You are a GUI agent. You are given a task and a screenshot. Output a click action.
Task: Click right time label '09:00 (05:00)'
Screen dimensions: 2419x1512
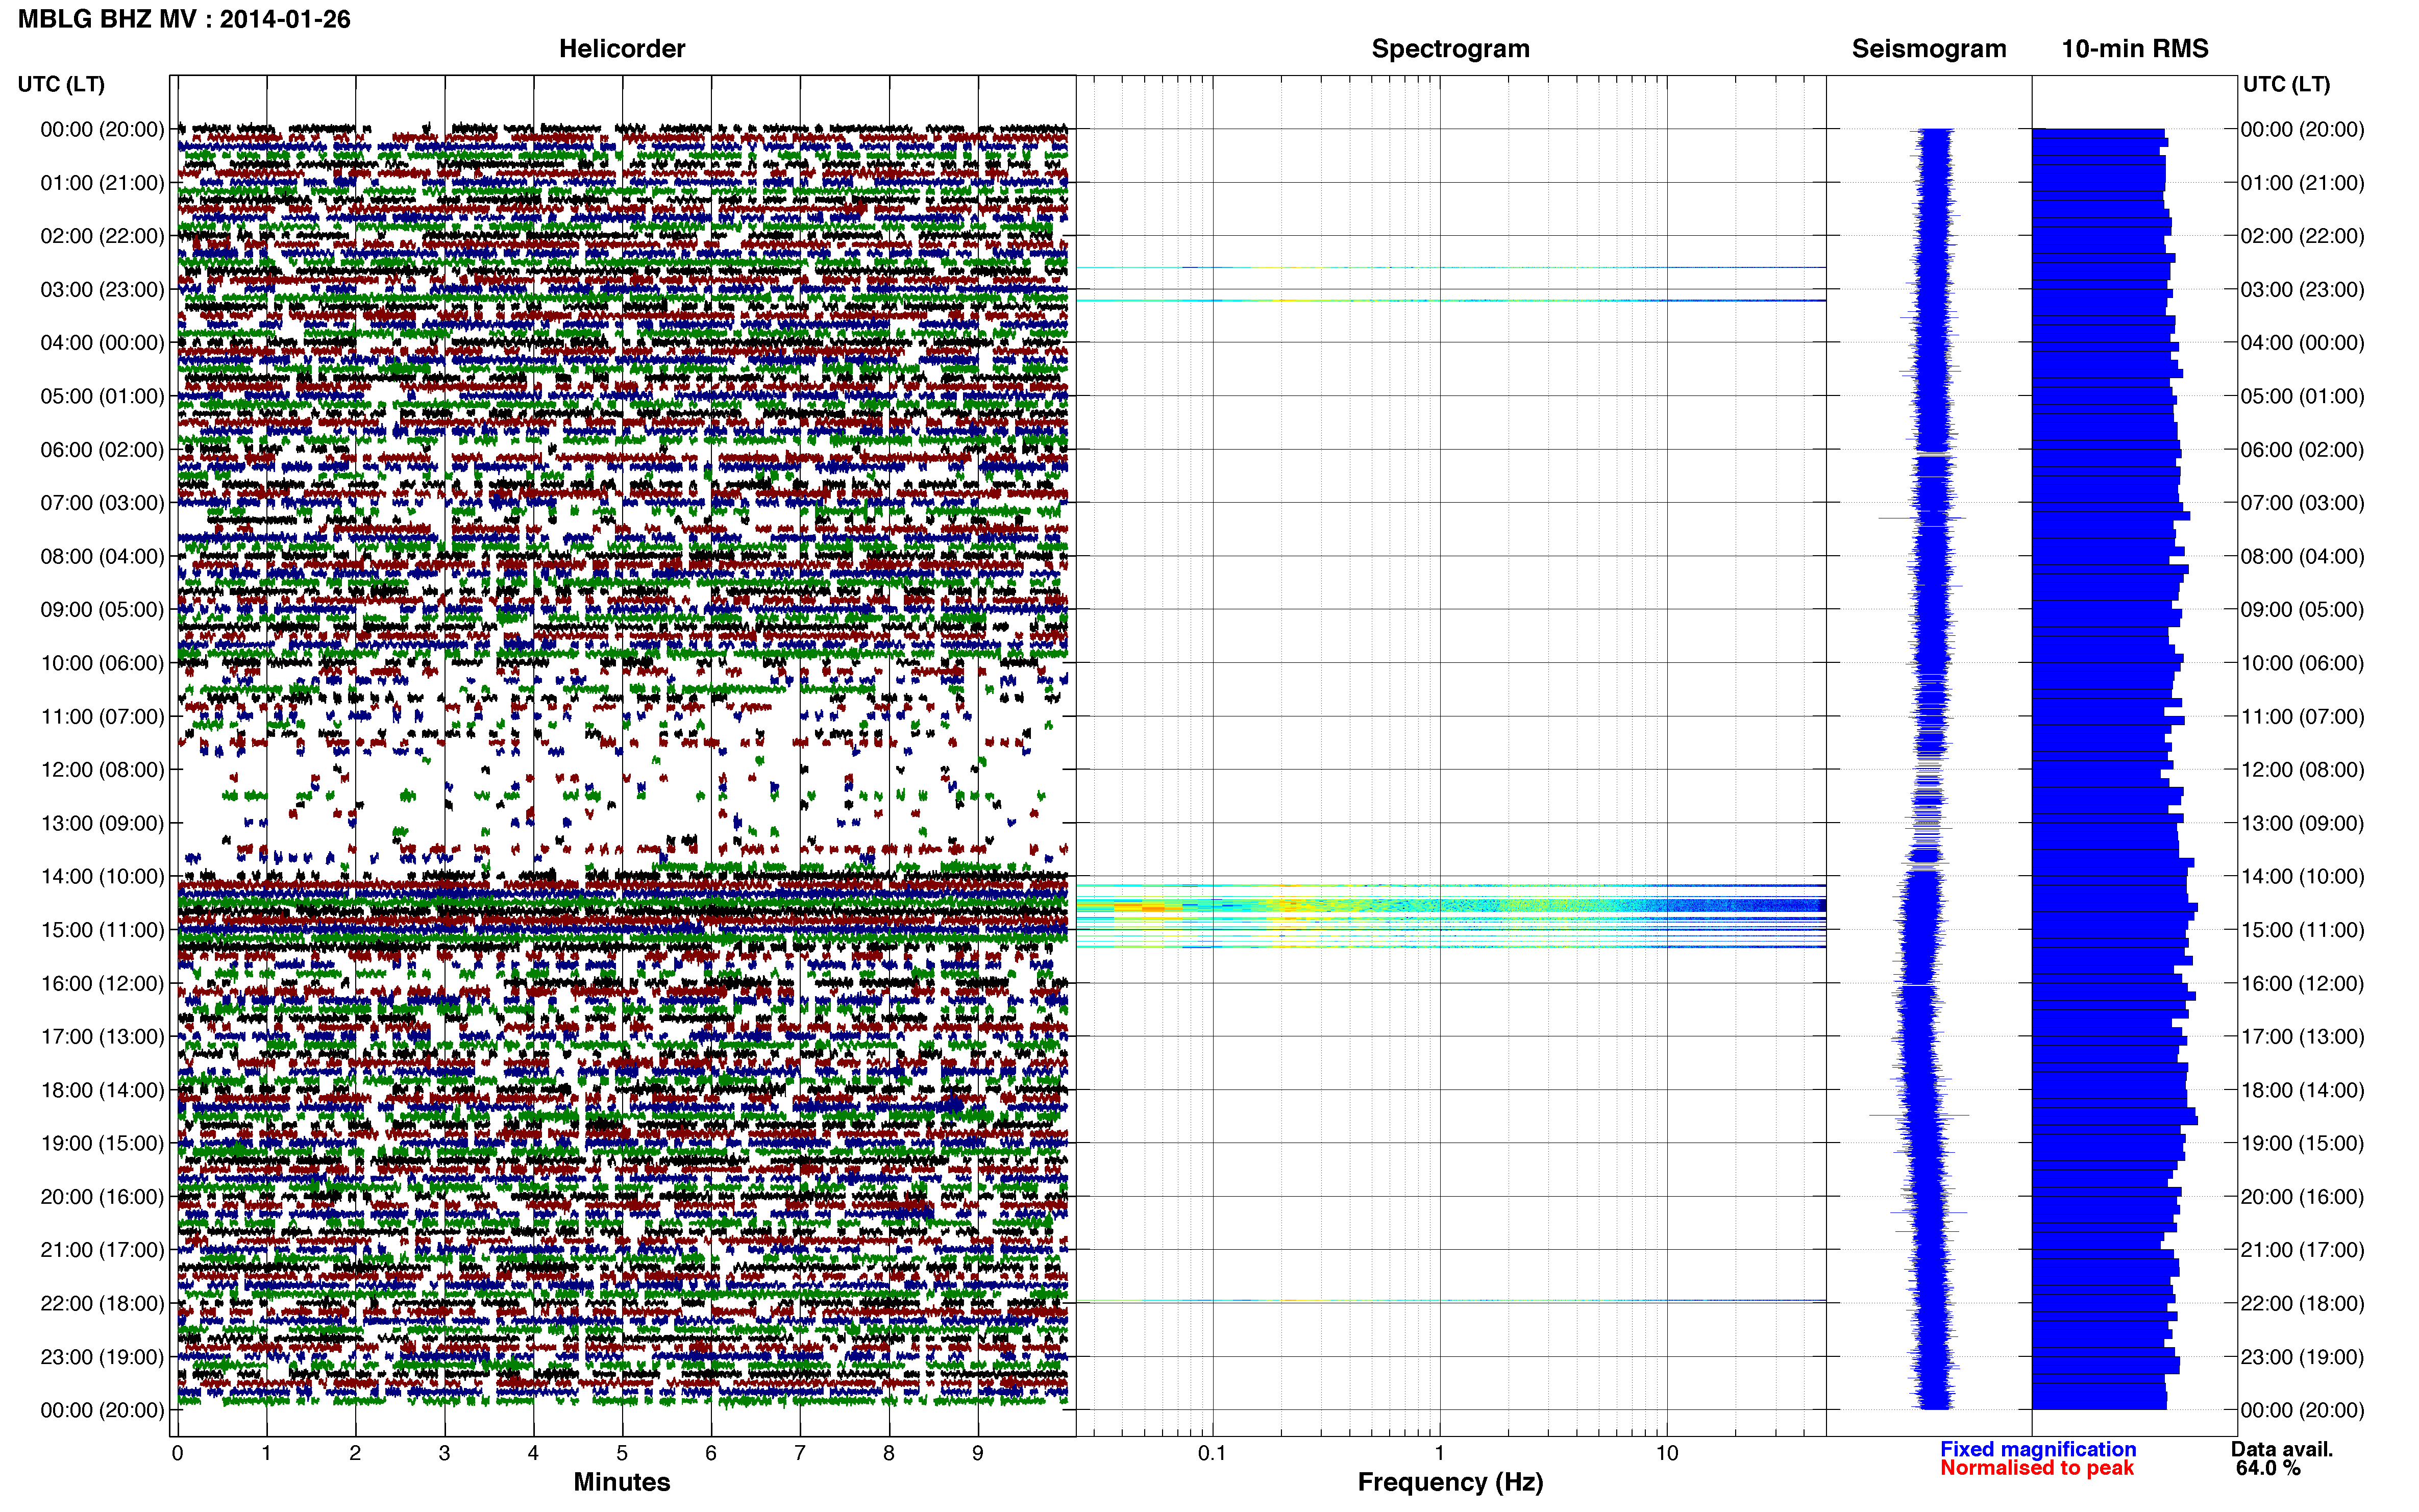pos(2302,610)
